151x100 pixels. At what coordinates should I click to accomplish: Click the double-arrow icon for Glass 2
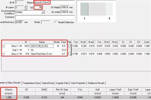[20, 54]
